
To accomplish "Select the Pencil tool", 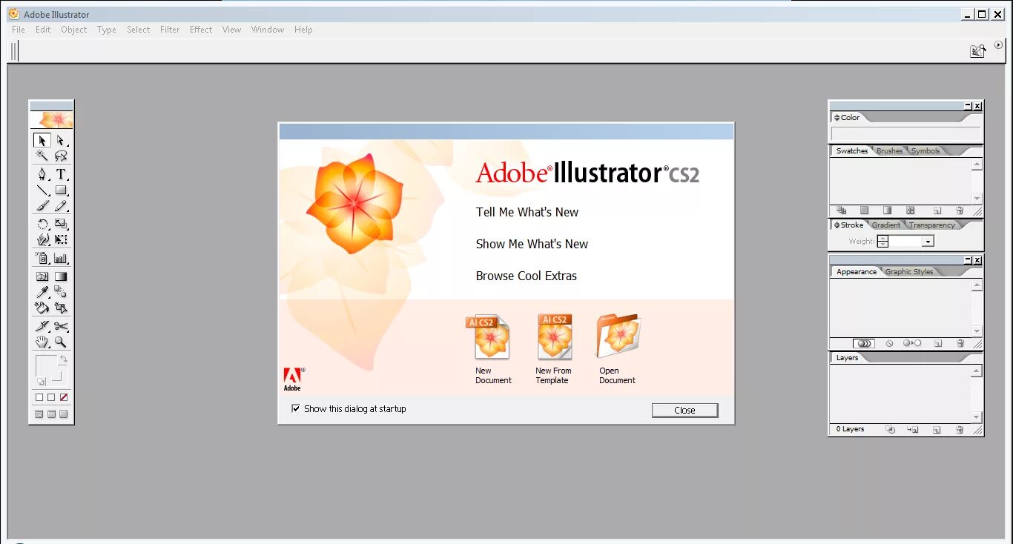I will click(61, 206).
